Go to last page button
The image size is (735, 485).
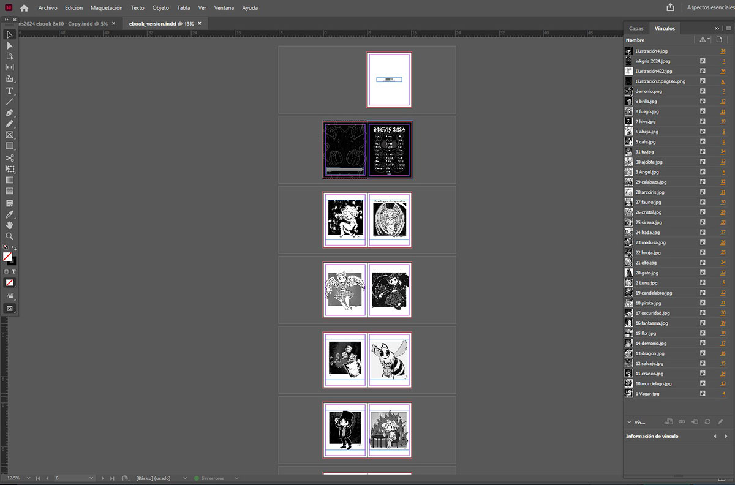[x=112, y=478]
